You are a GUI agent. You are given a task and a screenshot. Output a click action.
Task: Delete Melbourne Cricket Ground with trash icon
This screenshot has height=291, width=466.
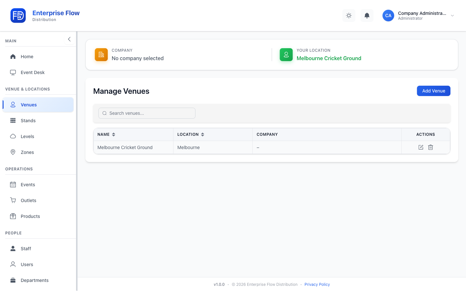(430, 147)
